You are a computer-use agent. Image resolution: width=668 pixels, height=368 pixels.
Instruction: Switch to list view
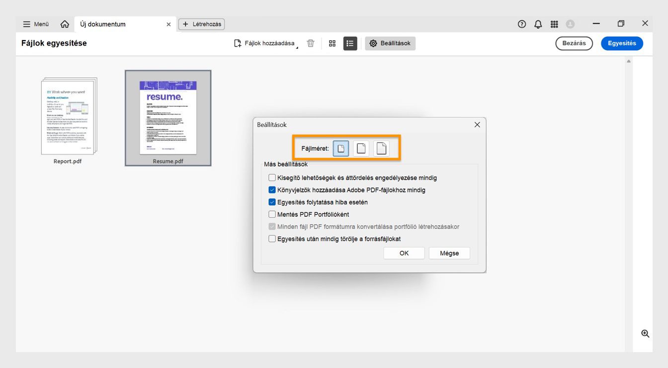click(350, 44)
